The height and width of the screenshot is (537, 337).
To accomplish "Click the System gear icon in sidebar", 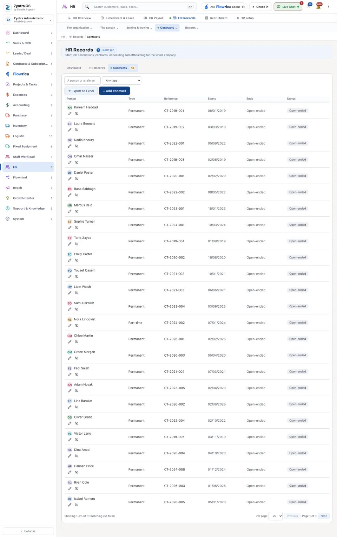I will pyautogui.click(x=8, y=219).
